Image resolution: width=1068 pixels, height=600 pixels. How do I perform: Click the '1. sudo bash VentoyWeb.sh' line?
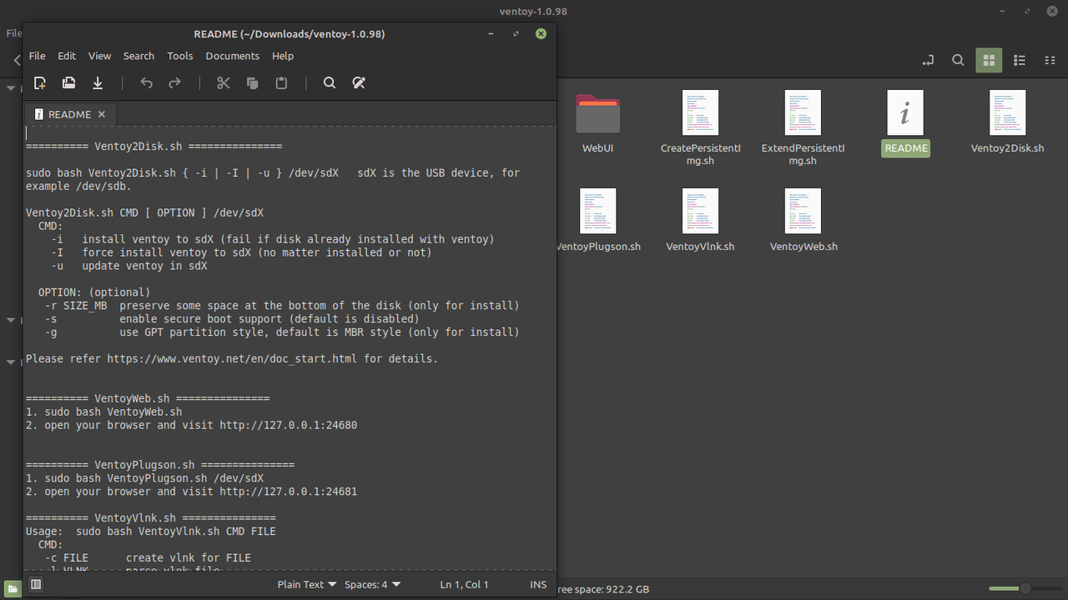103,412
